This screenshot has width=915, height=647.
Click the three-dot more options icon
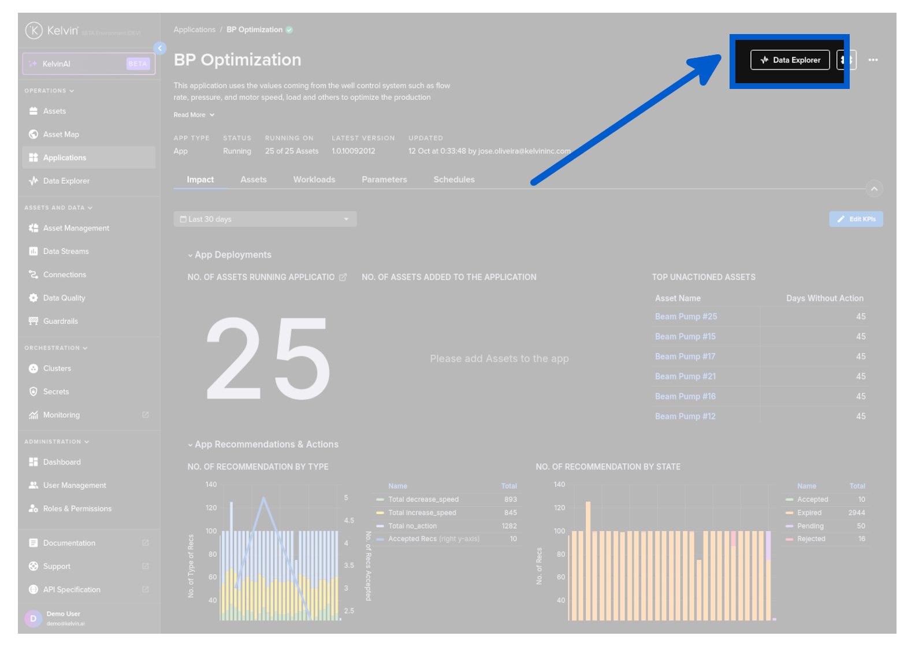tap(873, 60)
